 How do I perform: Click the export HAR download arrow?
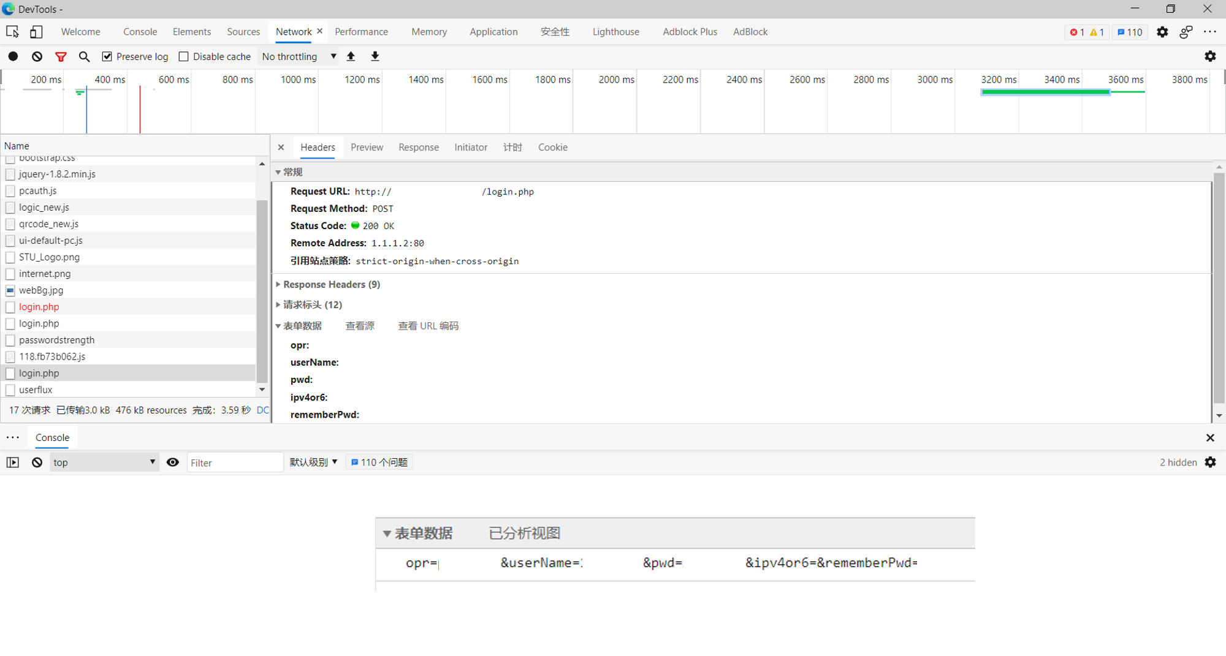[375, 56]
